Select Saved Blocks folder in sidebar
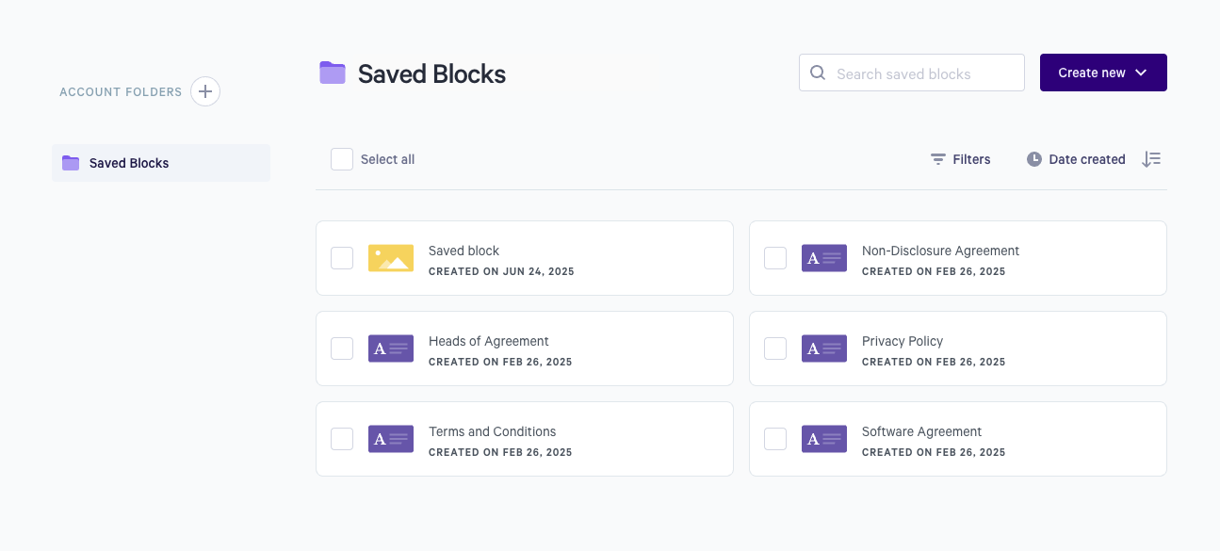This screenshot has height=551, width=1220. point(161,163)
